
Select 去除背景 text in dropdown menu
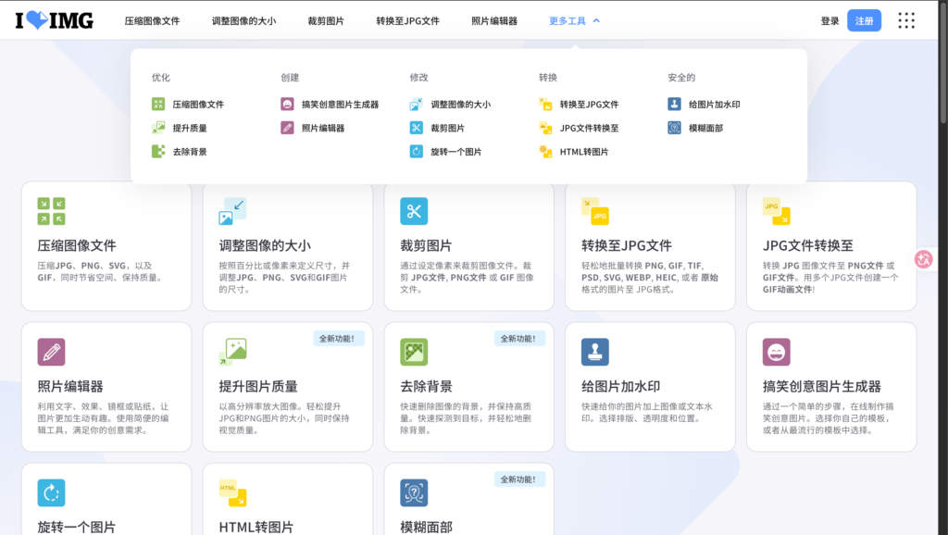coord(190,152)
